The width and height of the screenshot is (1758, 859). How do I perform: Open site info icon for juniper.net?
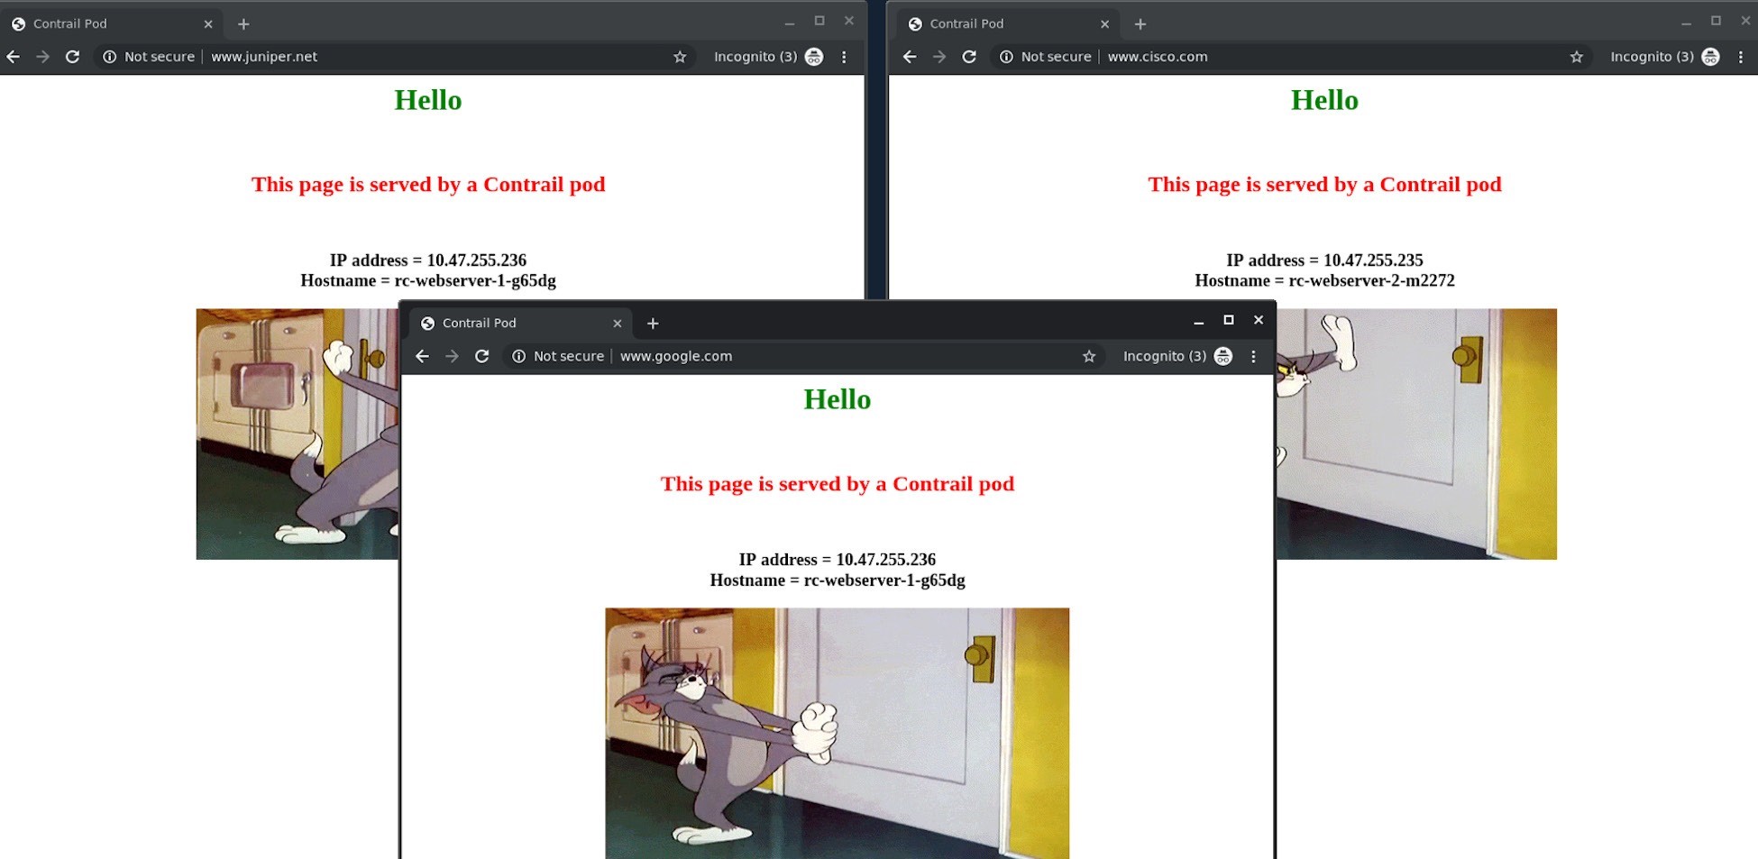(x=109, y=57)
